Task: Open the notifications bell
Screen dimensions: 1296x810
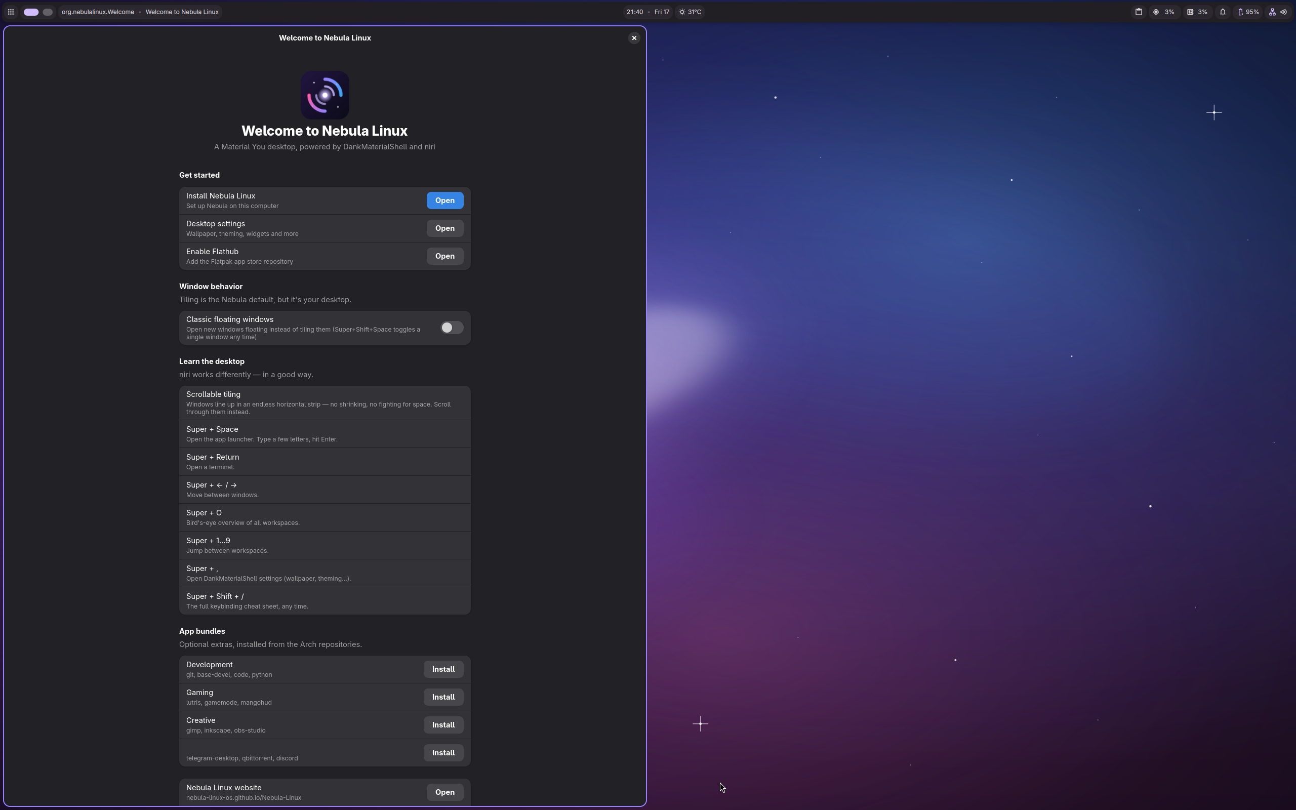Action: [1223, 12]
